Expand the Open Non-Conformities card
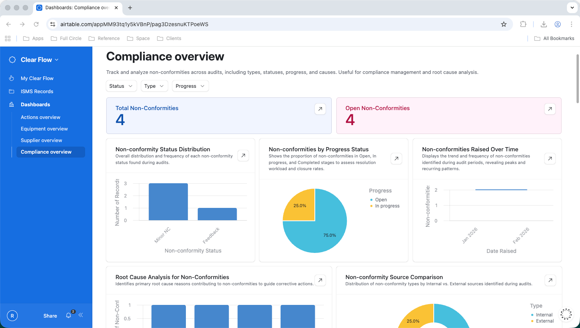Image resolution: width=580 pixels, height=328 pixels. click(550, 109)
